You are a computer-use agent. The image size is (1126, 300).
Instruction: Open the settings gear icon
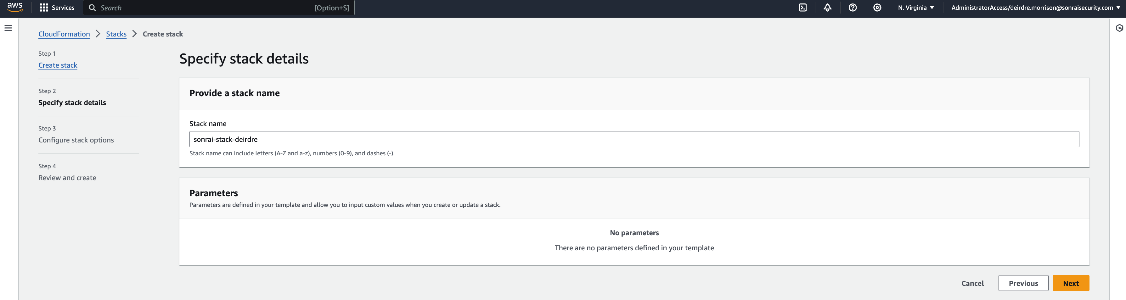click(x=877, y=8)
